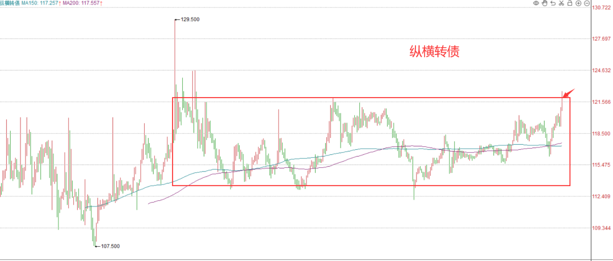Select the hand pan tool
This screenshot has width=613, height=261.
point(544,3)
